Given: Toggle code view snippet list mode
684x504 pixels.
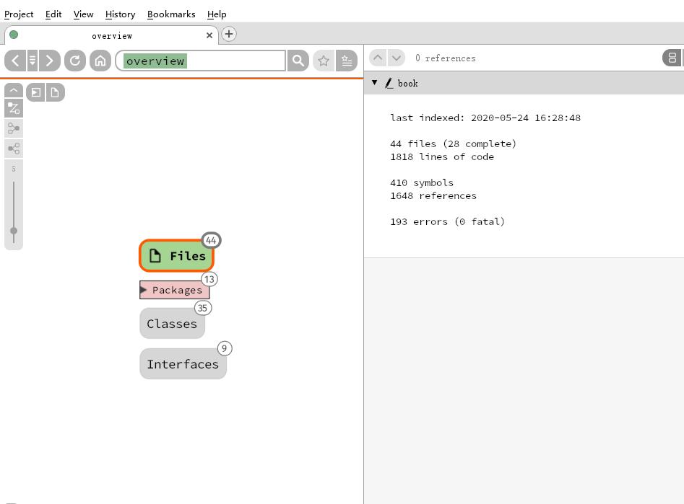Looking at the screenshot, I should tap(672, 58).
